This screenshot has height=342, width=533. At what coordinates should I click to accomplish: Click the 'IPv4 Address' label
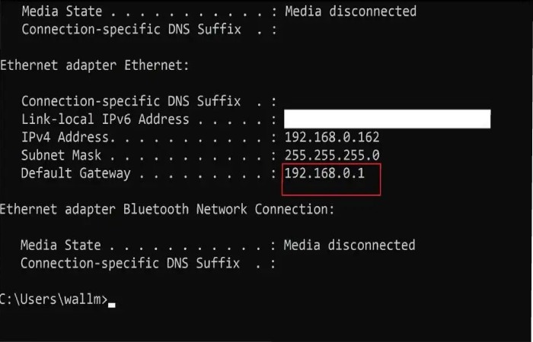tap(65, 137)
